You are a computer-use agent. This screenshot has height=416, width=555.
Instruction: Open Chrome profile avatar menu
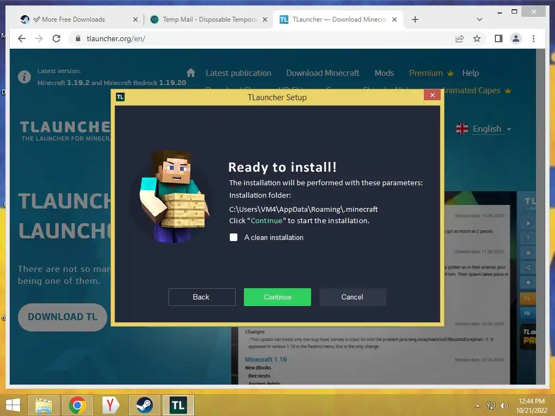(516, 38)
